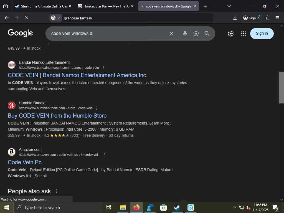Close the code vein Google tab
The width and height of the screenshot is (284, 213).
(x=194, y=6)
